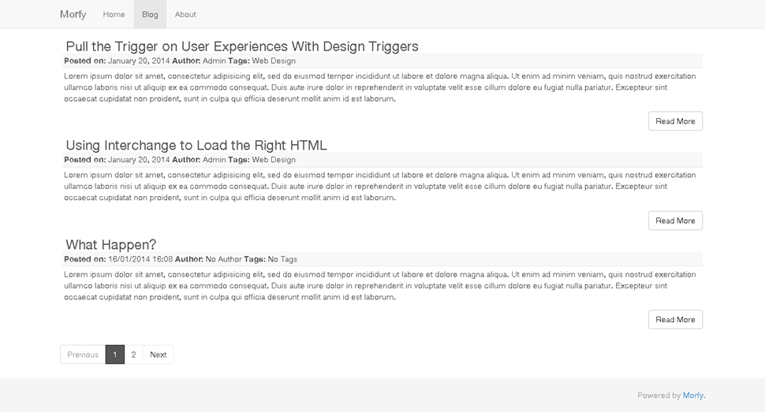Click the Morfy brand in the navbar
The width and height of the screenshot is (765, 412).
(73, 14)
